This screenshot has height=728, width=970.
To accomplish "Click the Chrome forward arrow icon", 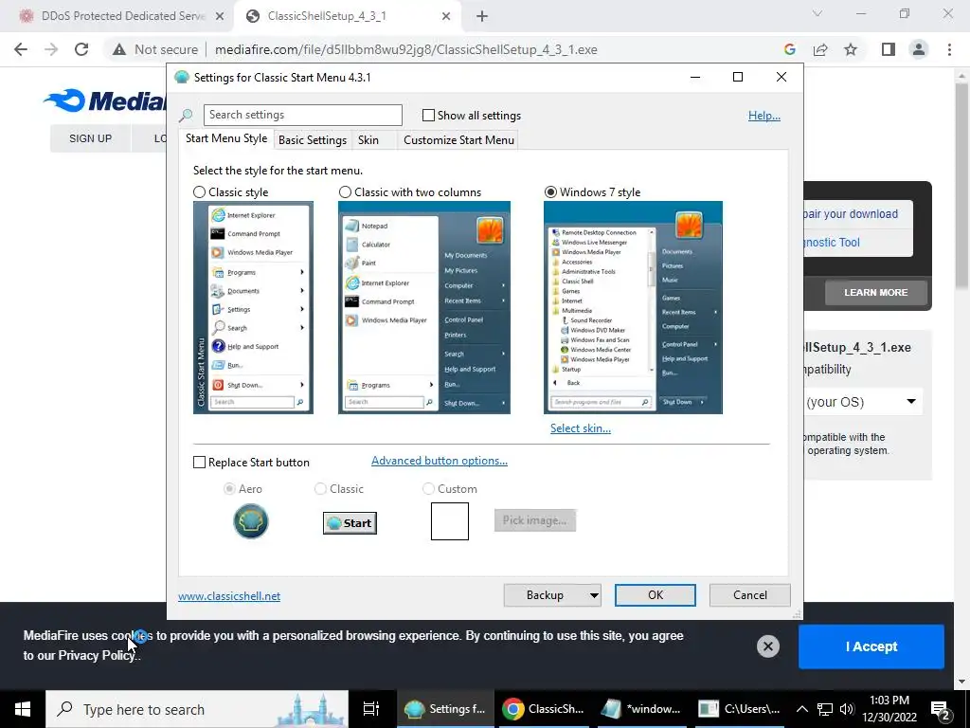I will (51, 49).
